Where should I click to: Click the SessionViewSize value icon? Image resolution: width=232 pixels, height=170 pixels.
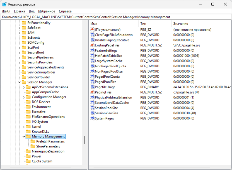point(92,113)
